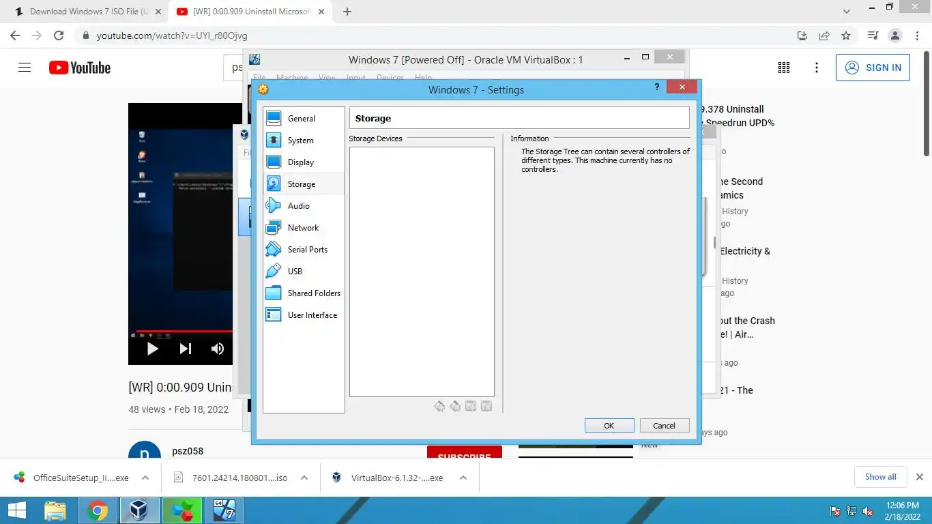
Task: Click YouTube SIGN IN button
Action: (x=873, y=68)
